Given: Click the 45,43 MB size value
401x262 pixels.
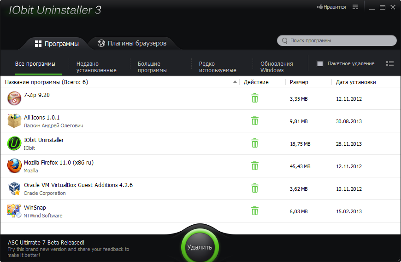Looking at the screenshot, I should [300, 166].
